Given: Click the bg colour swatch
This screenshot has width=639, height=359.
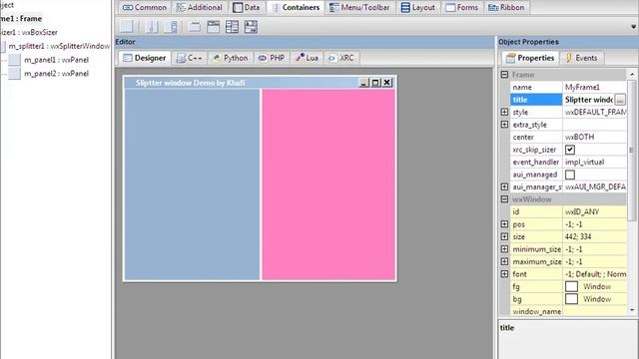Looking at the screenshot, I should [x=571, y=299].
